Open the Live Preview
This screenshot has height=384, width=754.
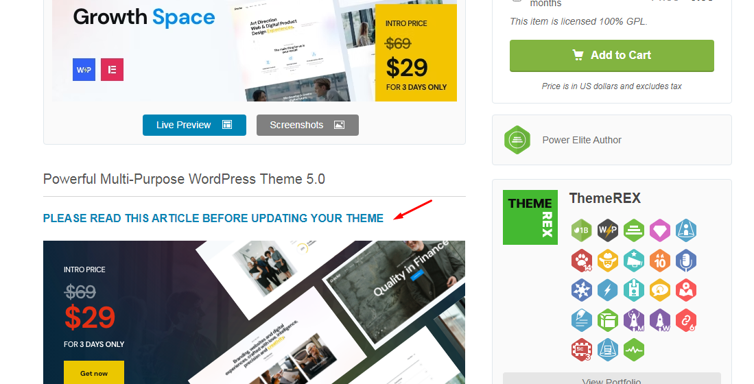[194, 125]
